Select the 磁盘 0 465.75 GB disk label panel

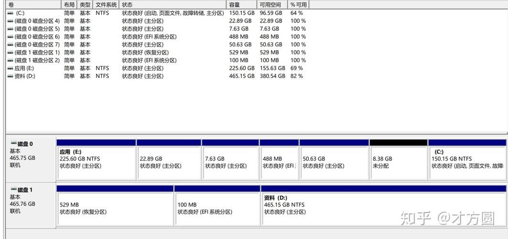[x=31, y=159]
